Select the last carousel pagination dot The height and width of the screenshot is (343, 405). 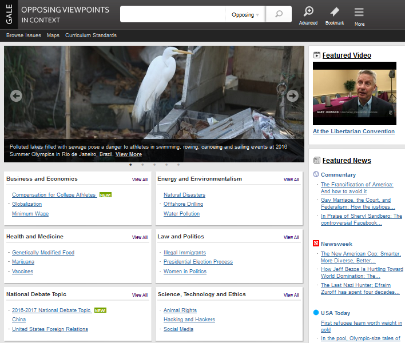pyautogui.click(x=178, y=165)
